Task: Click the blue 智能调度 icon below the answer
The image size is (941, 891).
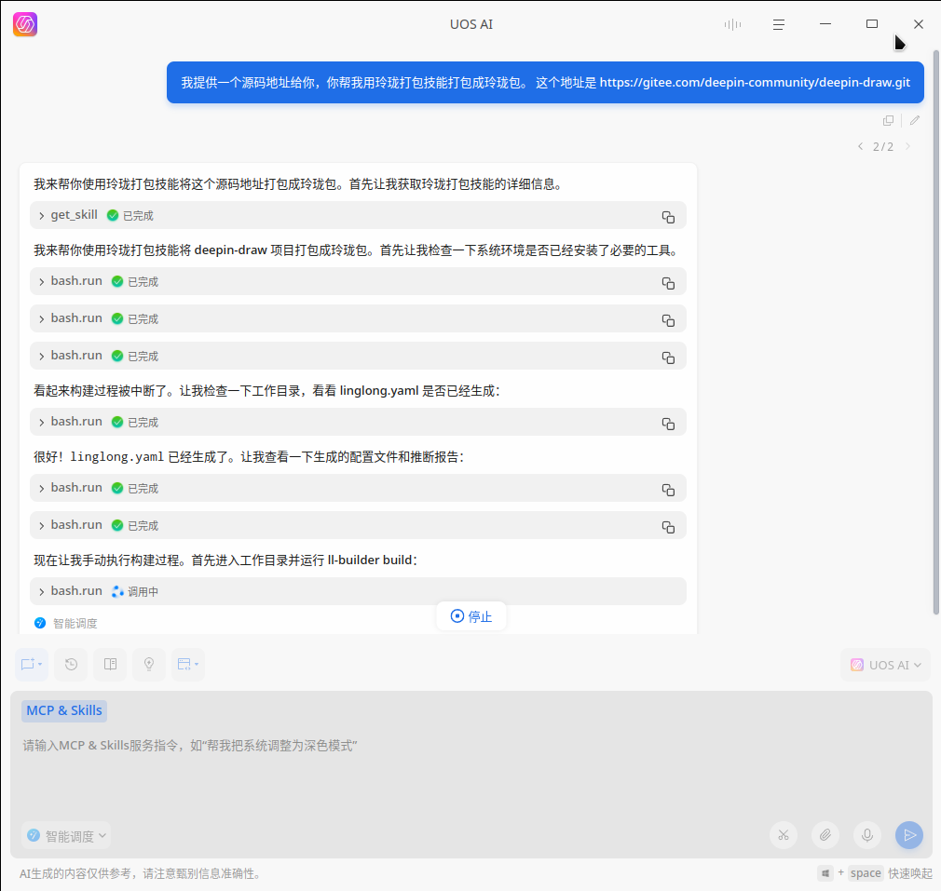Action: (40, 623)
